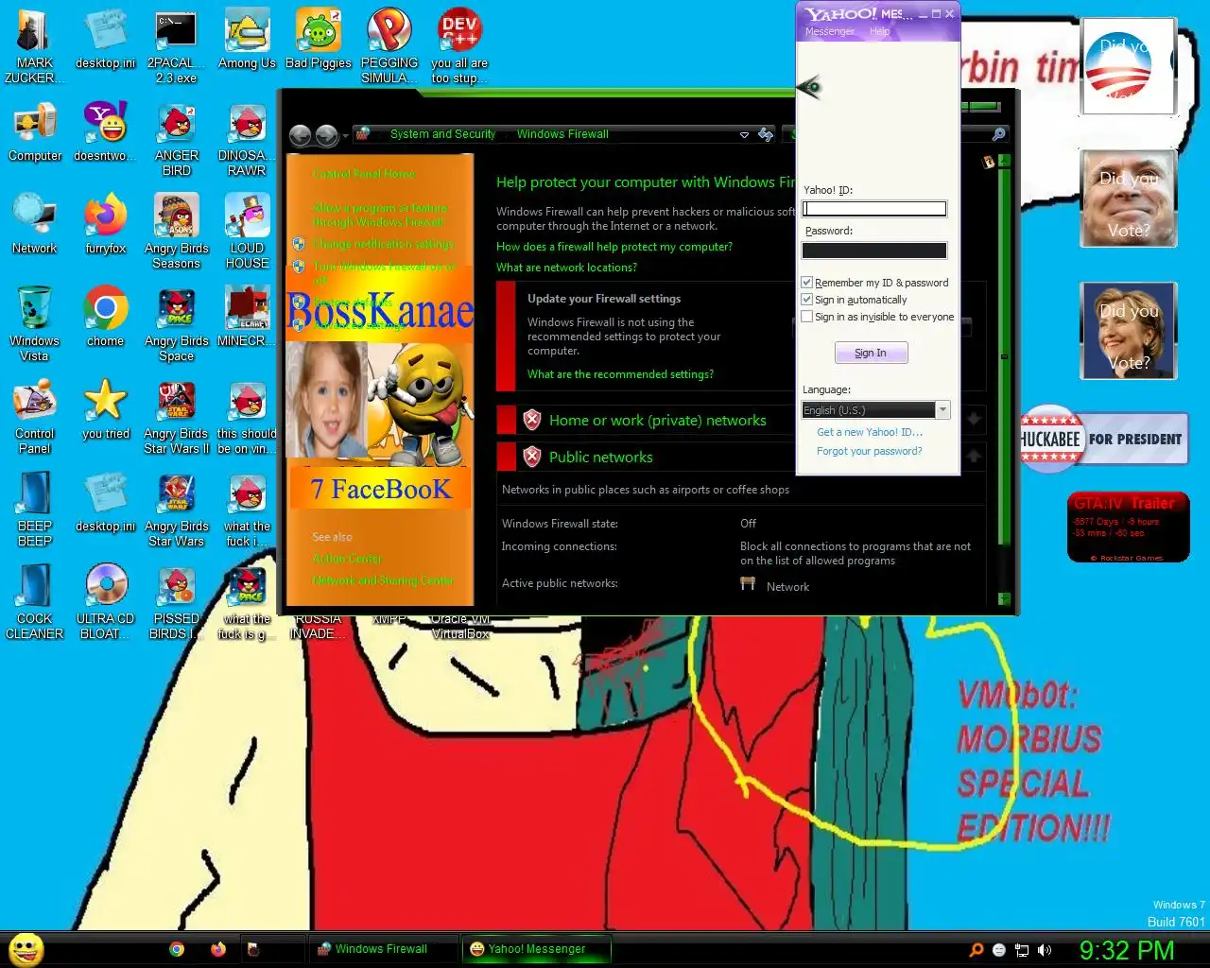Open 'What are the recommended settings?' link
The width and height of the screenshot is (1210, 968).
coord(620,374)
